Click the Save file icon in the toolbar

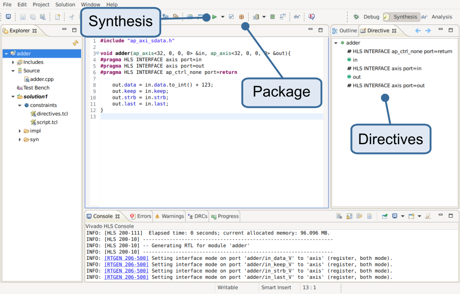(22, 17)
